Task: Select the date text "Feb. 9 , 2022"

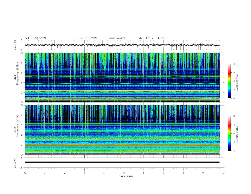Action: (x=88, y=38)
